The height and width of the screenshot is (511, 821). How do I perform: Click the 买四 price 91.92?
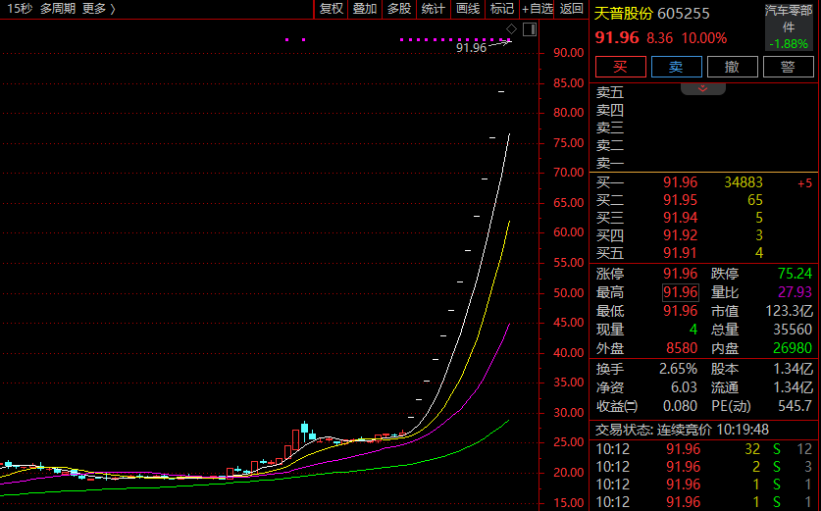(680, 235)
